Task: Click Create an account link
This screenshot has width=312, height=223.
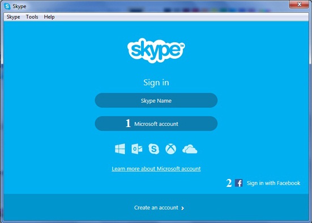Action: pos(156,208)
